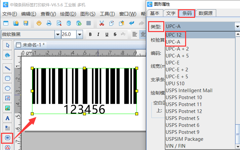Click the New document icon

6,23
